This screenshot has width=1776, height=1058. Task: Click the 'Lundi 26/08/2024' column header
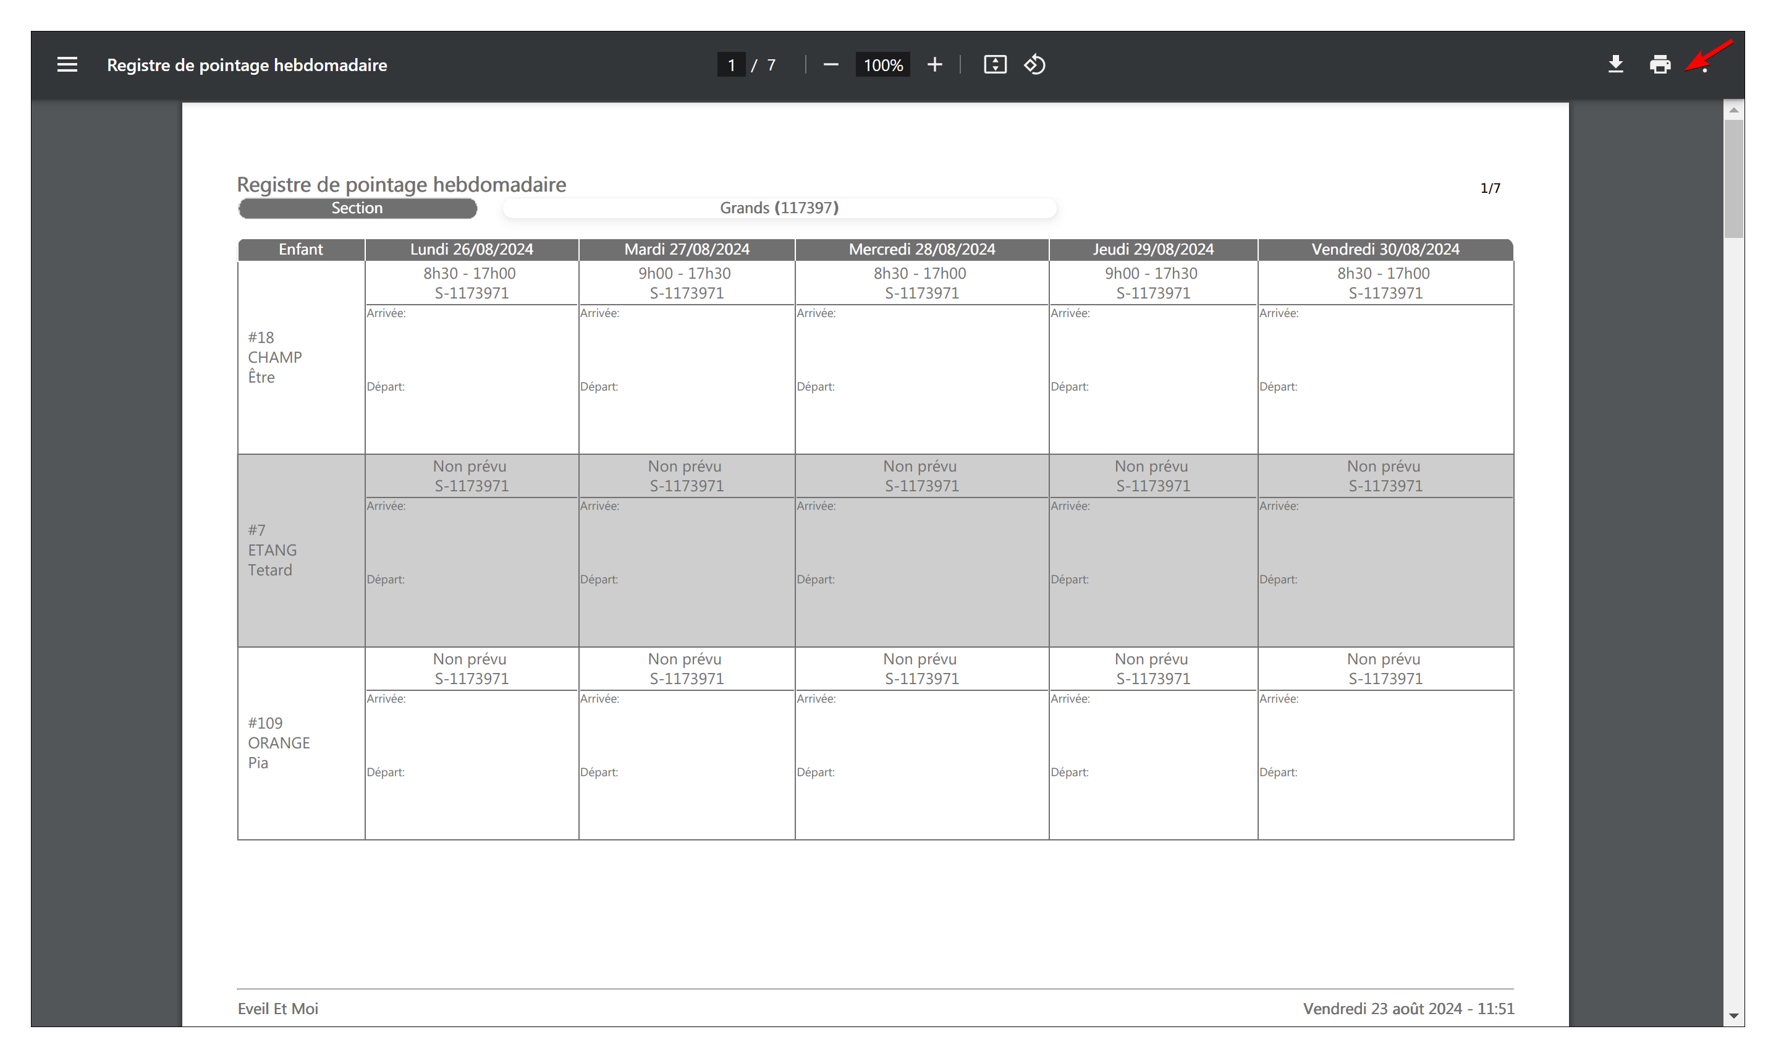click(471, 250)
